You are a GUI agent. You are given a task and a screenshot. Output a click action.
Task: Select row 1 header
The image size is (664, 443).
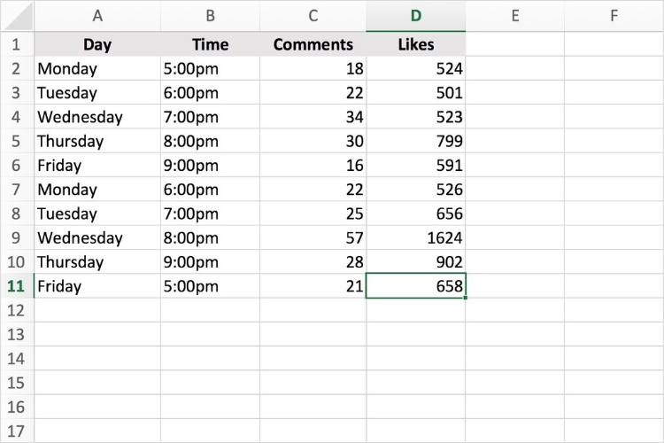point(17,44)
